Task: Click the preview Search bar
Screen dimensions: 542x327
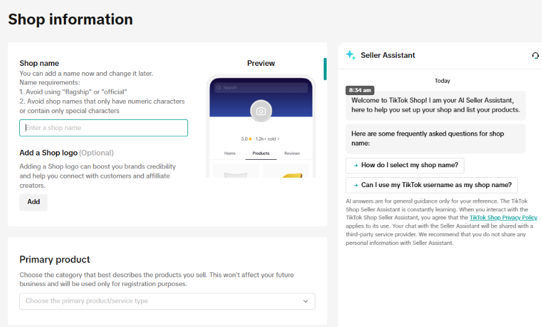Action: point(261,88)
